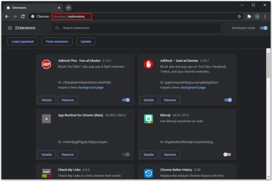
Task: Click the Update button
Action: click(x=86, y=41)
